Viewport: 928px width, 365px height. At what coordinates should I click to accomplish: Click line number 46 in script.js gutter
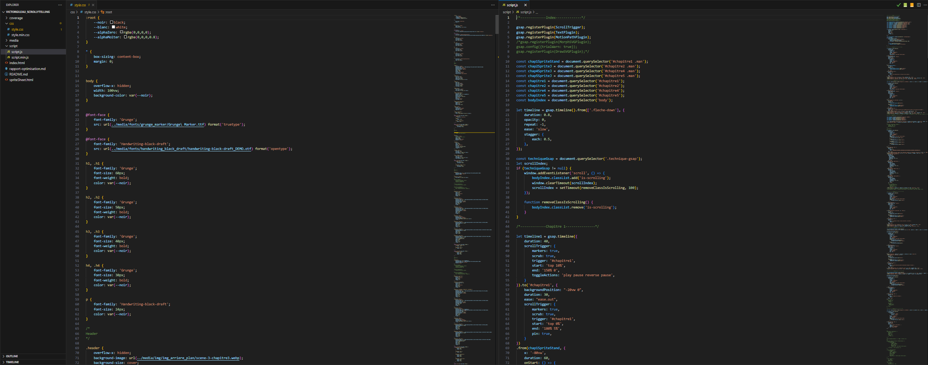click(x=507, y=236)
